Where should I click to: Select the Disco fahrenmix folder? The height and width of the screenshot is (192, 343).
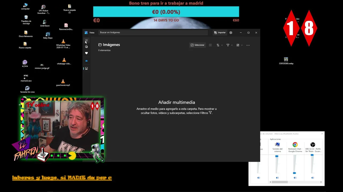tap(26, 34)
